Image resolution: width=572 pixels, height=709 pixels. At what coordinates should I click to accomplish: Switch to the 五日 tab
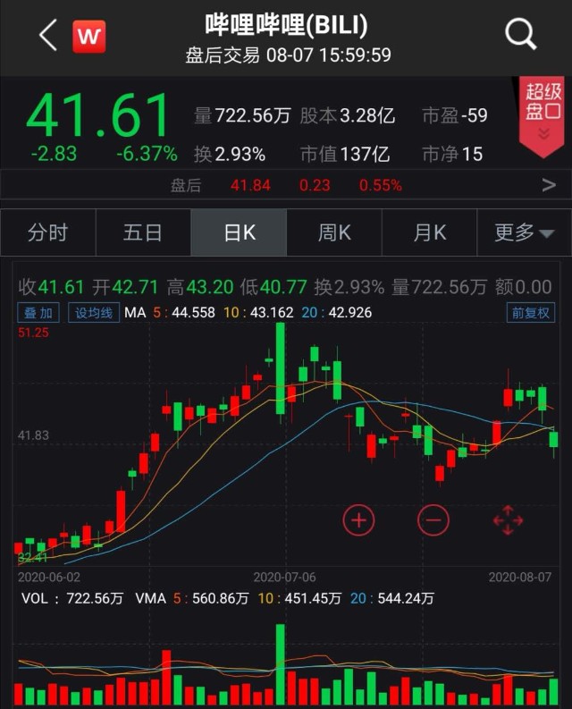143,233
